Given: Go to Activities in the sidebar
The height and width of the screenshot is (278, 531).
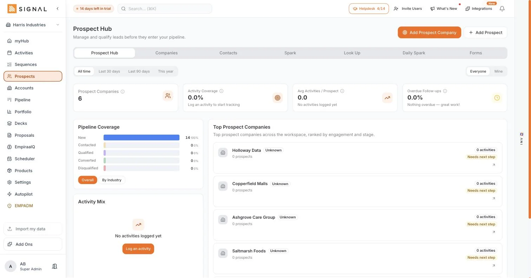Looking at the screenshot, I should click(33, 53).
